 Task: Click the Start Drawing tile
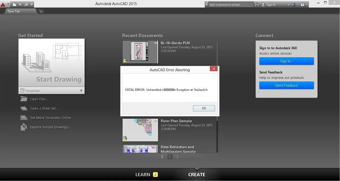click(x=52, y=63)
